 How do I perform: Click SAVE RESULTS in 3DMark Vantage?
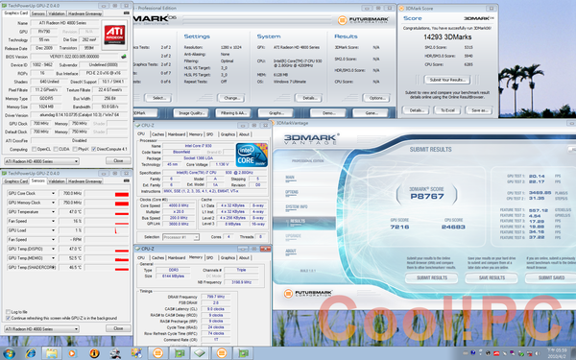pos(492,278)
